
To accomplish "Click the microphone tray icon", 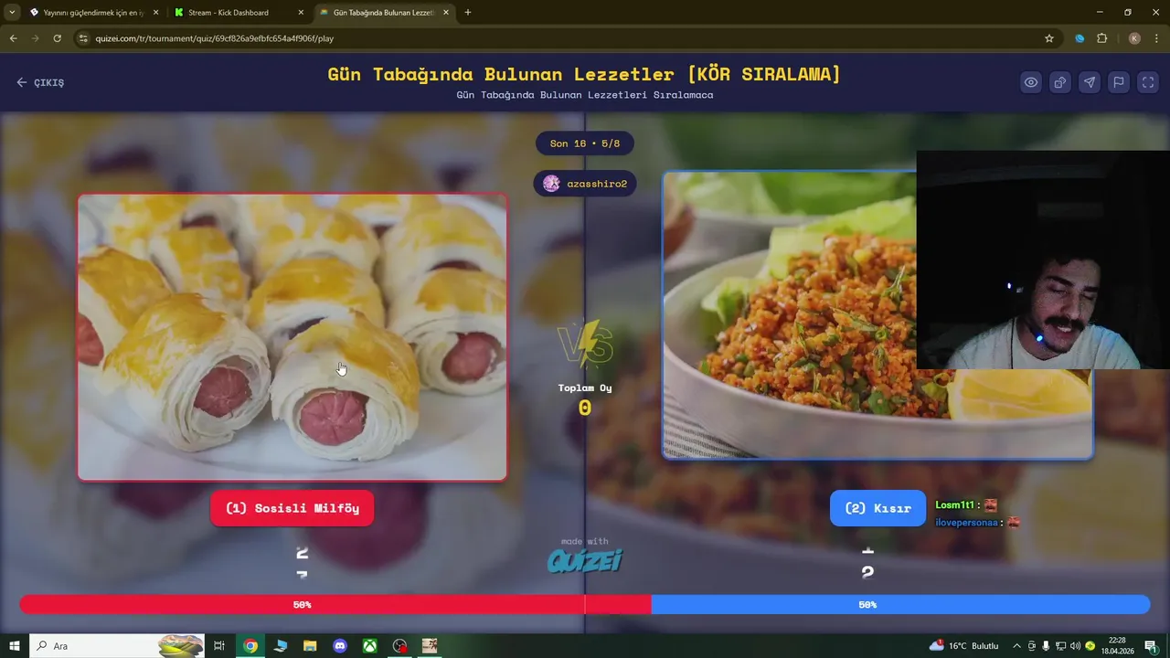I will click(x=1046, y=646).
